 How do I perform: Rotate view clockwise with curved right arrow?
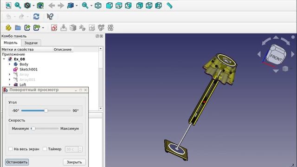click(x=285, y=41)
